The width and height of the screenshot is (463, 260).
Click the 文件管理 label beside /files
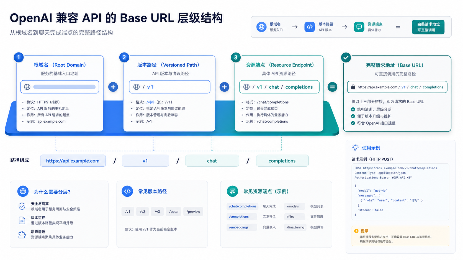317,217
